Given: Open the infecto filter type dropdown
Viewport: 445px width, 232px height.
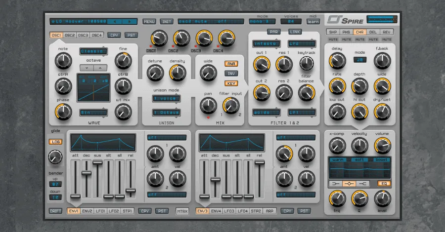Looking at the screenshot, I should 266,43.
